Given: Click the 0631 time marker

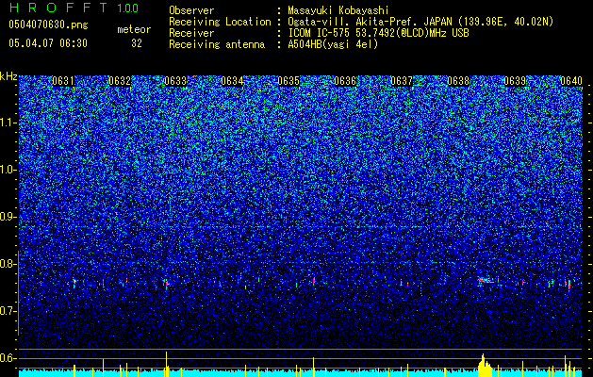Looking at the screenshot, I should (63, 81).
